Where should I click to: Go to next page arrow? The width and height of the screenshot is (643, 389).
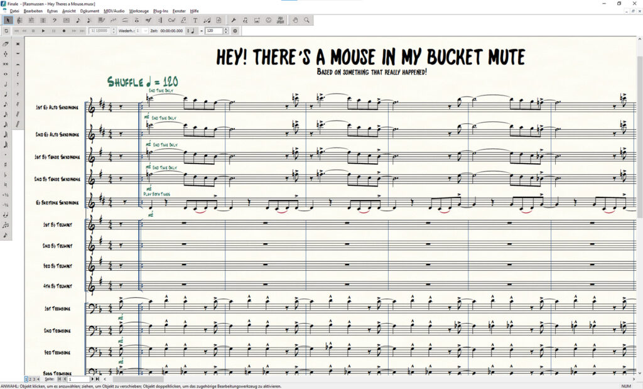(93, 379)
